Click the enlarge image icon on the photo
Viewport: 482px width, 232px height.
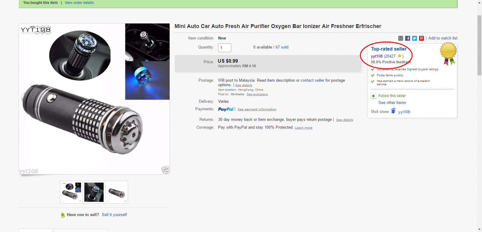[x=165, y=170]
